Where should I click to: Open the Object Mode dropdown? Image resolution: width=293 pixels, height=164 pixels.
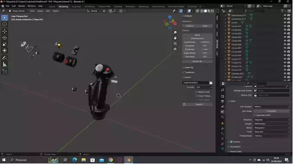click(18, 11)
